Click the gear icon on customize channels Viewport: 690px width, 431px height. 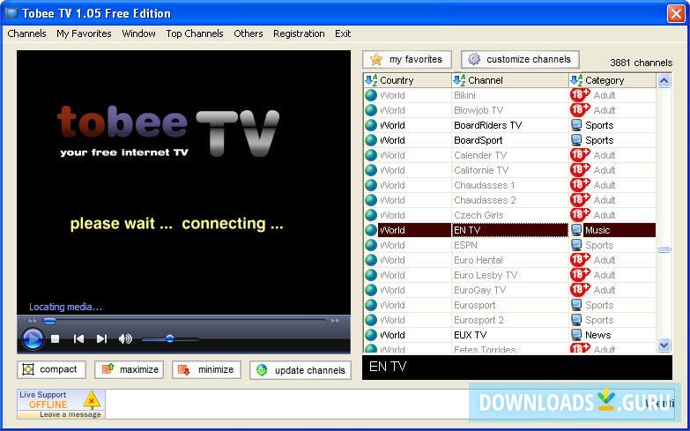coord(474,59)
